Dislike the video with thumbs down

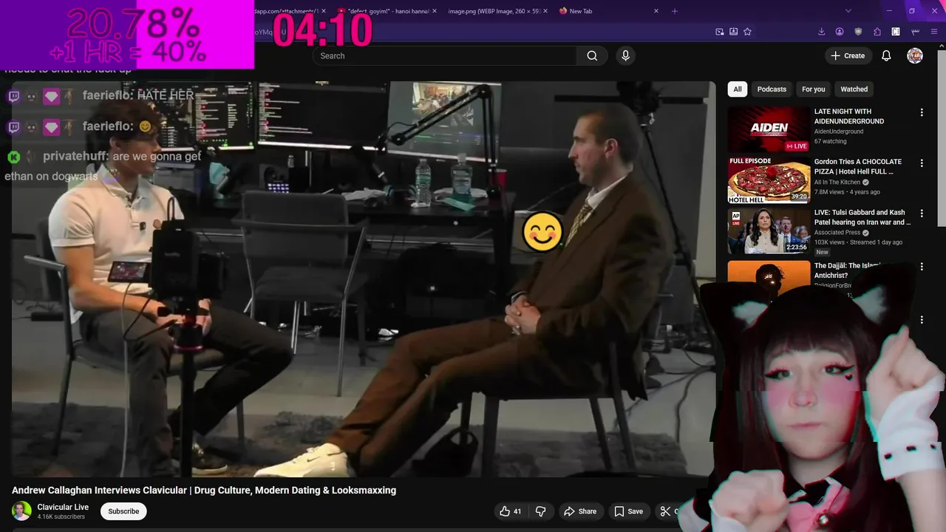pyautogui.click(x=540, y=511)
